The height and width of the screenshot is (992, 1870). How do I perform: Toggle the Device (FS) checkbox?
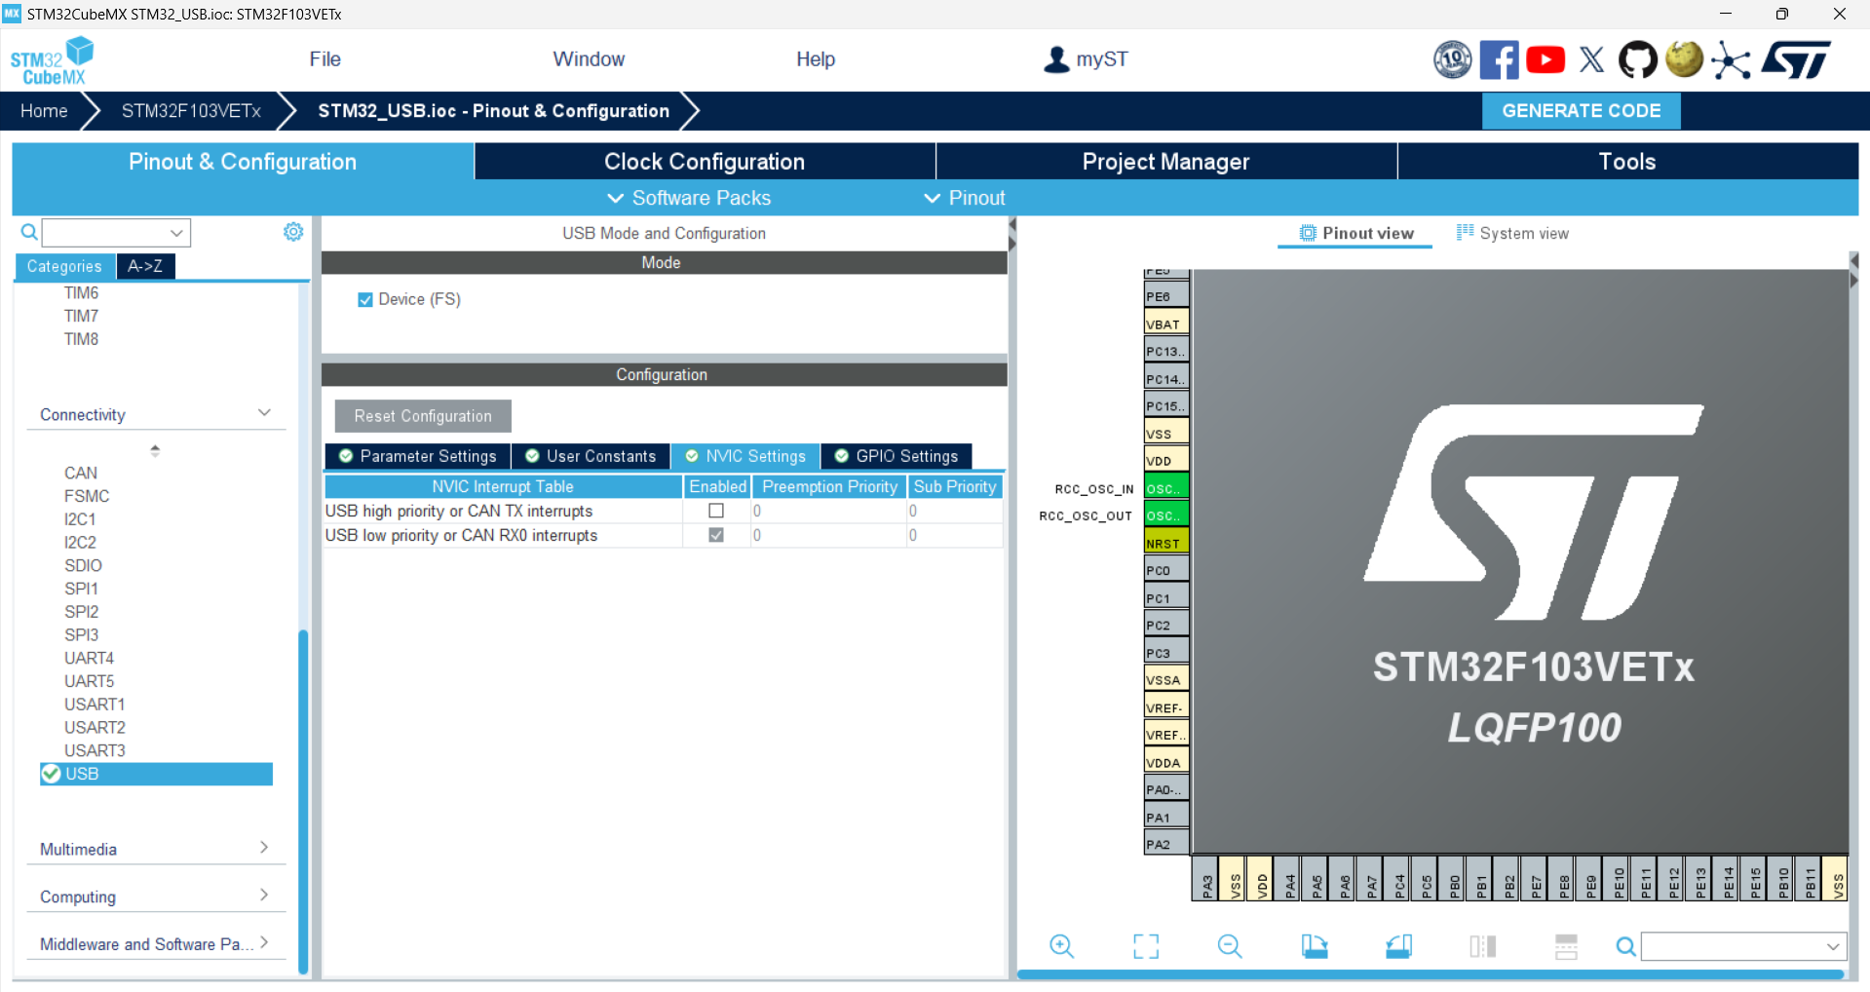365,300
